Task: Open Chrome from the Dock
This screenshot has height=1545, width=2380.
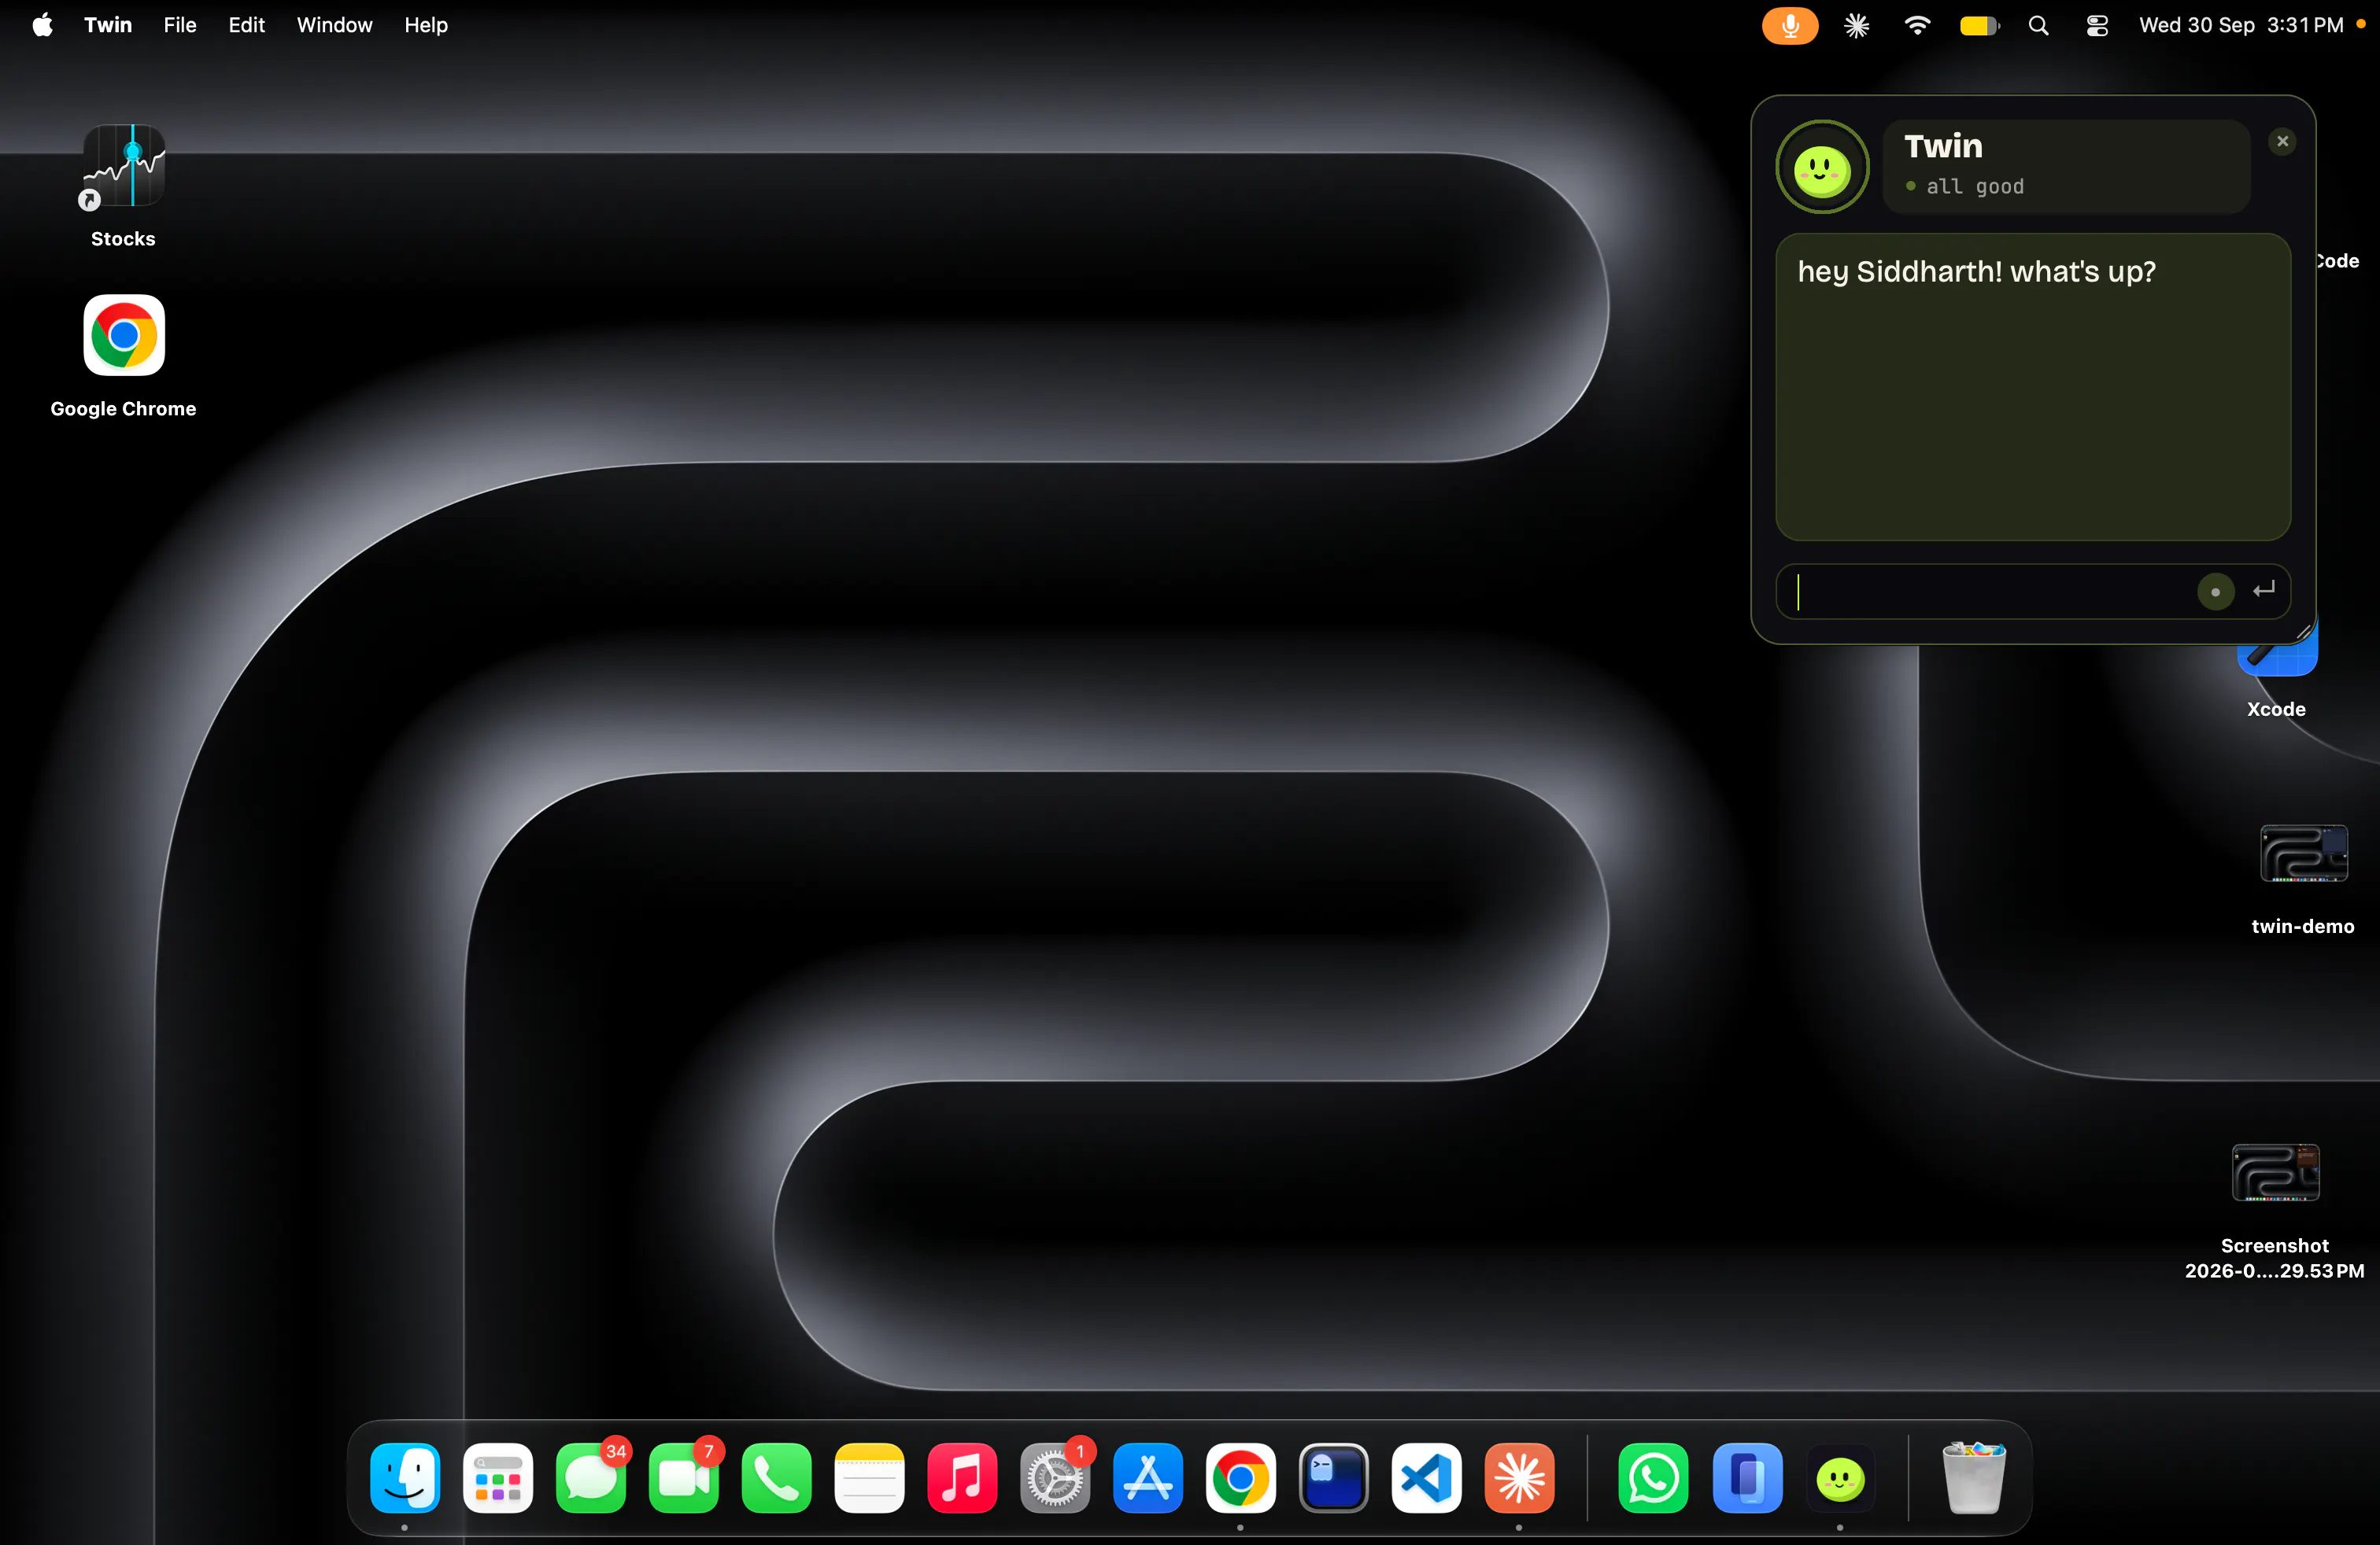Action: coord(1241,1477)
